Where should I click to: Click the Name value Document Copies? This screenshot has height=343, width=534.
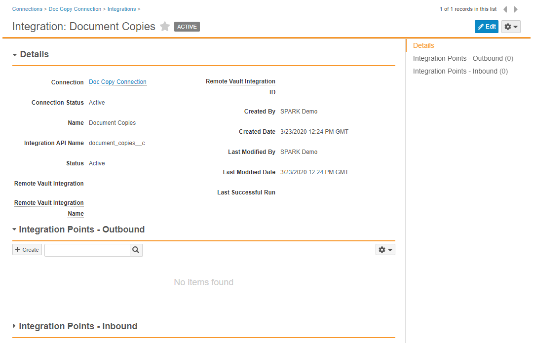click(112, 122)
